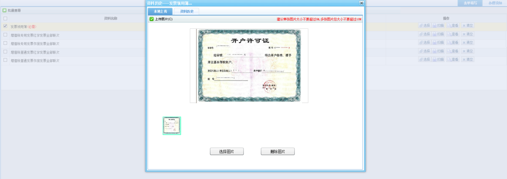Screen dimensions: 507x179
Task: Click 查看 for 增值税普通发票作废发票全部联次 row
Action: click(453, 60)
